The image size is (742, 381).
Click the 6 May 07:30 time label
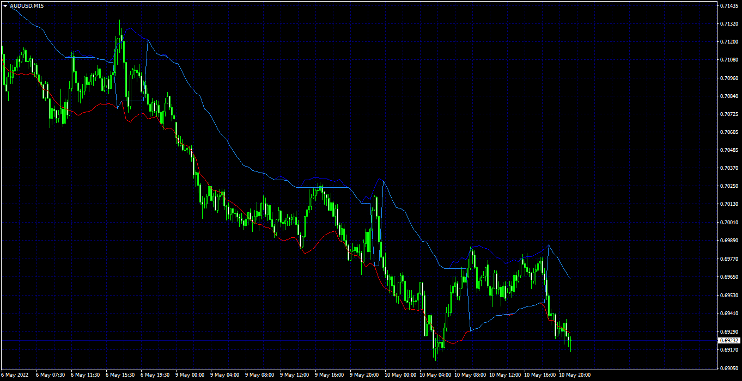coord(50,374)
